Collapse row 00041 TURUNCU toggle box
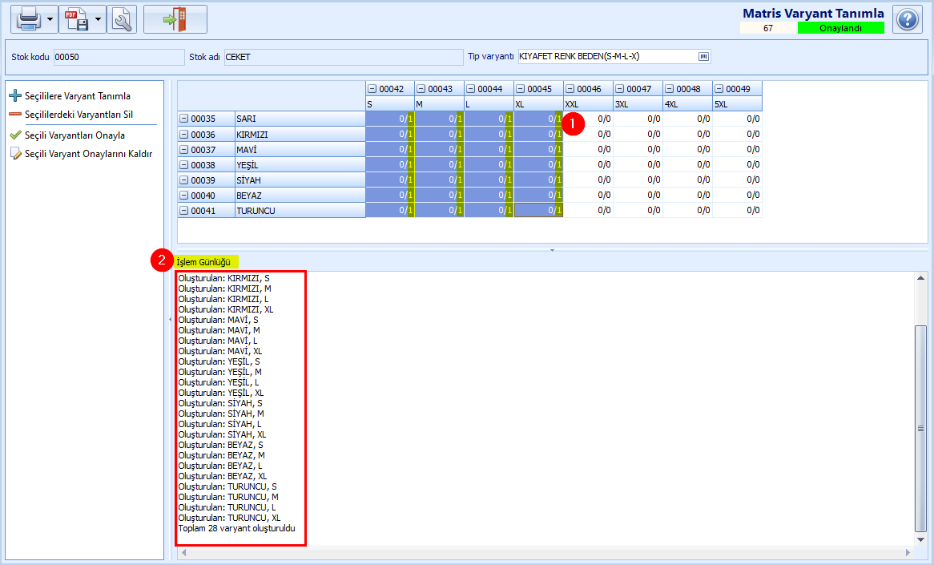 tap(184, 211)
